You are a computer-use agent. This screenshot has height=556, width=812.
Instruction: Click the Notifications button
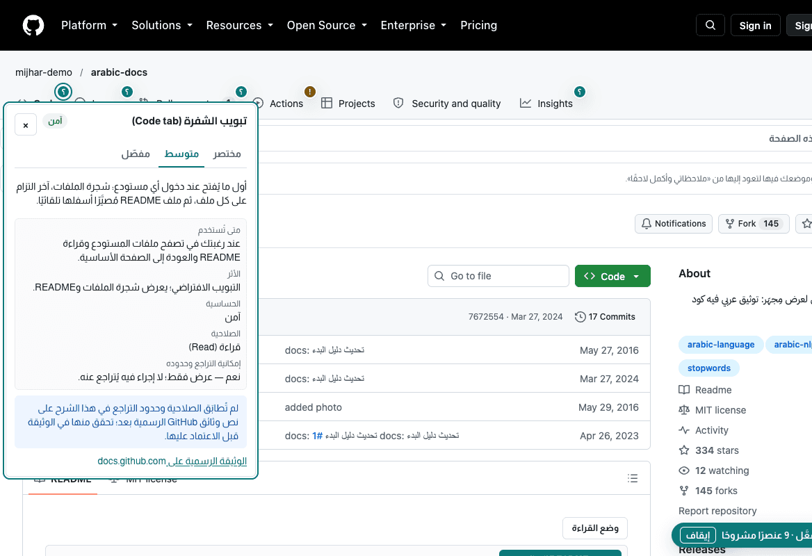tap(673, 224)
